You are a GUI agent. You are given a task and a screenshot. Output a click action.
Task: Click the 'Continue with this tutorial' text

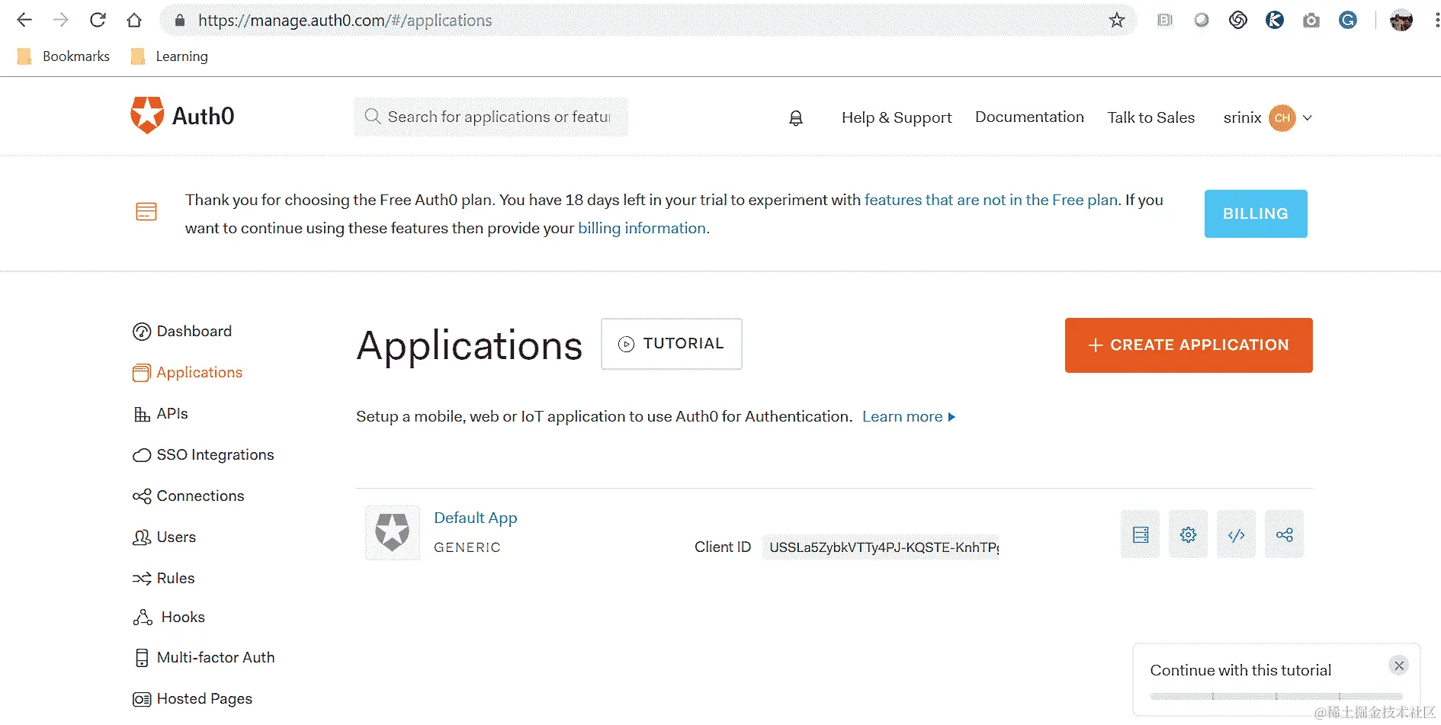(1240, 670)
